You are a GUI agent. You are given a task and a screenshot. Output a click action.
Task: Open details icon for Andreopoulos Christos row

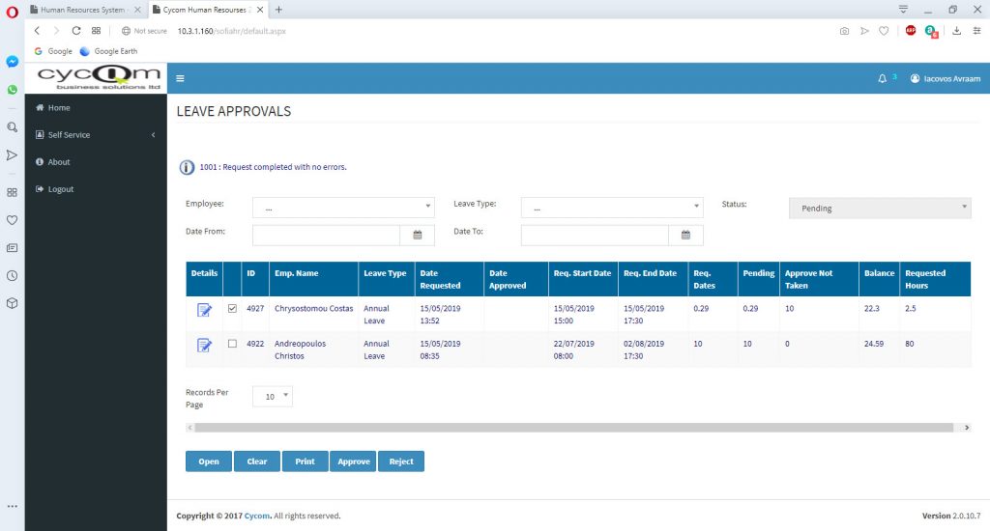[204, 345]
